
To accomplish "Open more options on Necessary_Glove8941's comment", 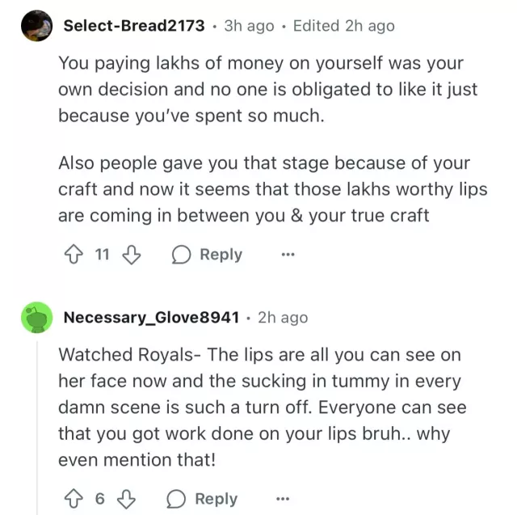I will tap(283, 499).
